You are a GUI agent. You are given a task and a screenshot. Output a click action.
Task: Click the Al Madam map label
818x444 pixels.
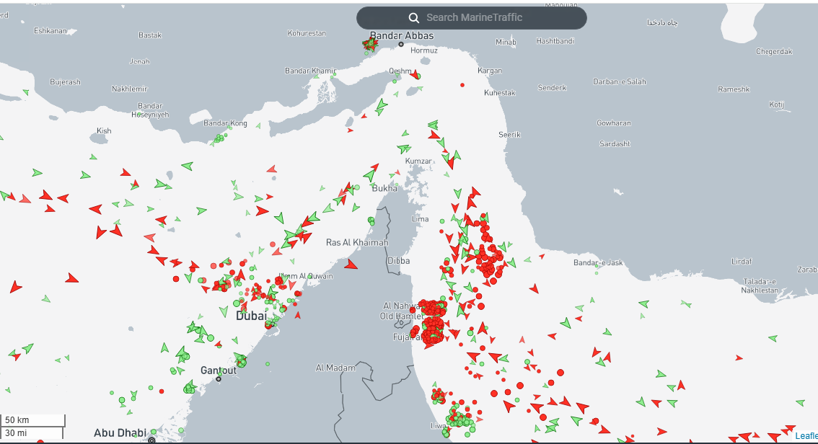(335, 368)
